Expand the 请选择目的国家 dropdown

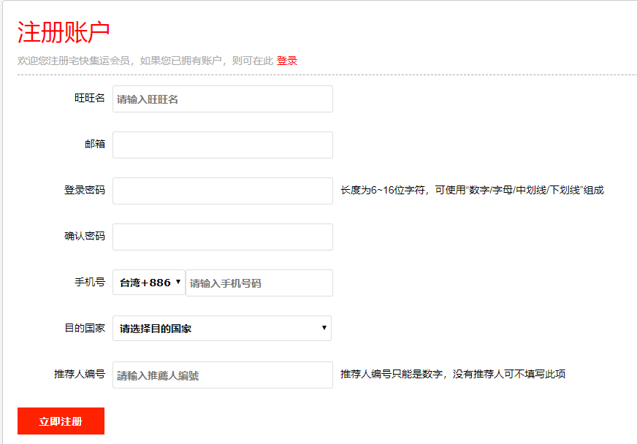tap(222, 329)
